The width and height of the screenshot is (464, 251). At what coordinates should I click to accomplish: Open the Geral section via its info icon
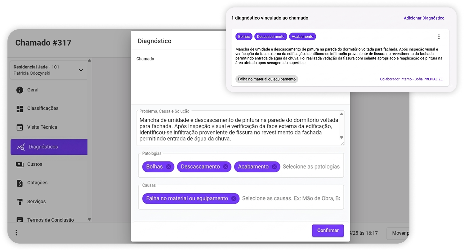[20, 90]
